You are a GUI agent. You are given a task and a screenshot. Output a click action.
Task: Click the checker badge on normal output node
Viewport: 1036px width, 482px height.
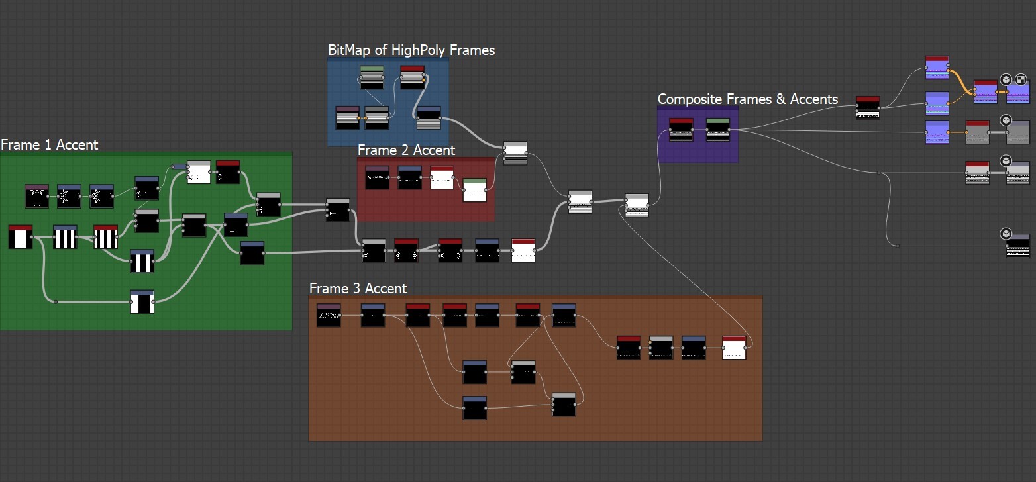pos(1021,79)
